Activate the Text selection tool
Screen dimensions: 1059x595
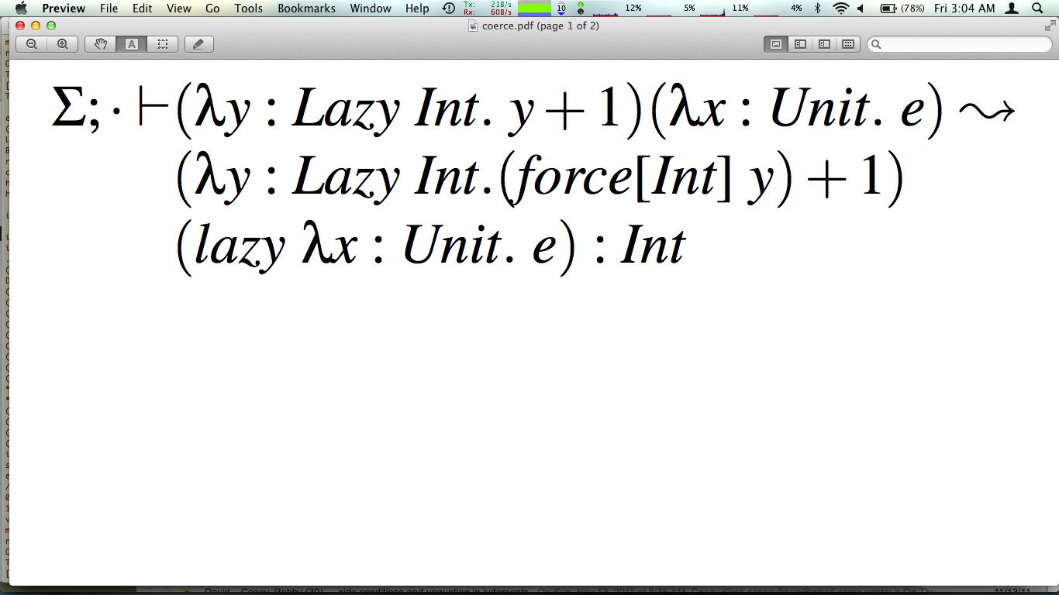[132, 44]
